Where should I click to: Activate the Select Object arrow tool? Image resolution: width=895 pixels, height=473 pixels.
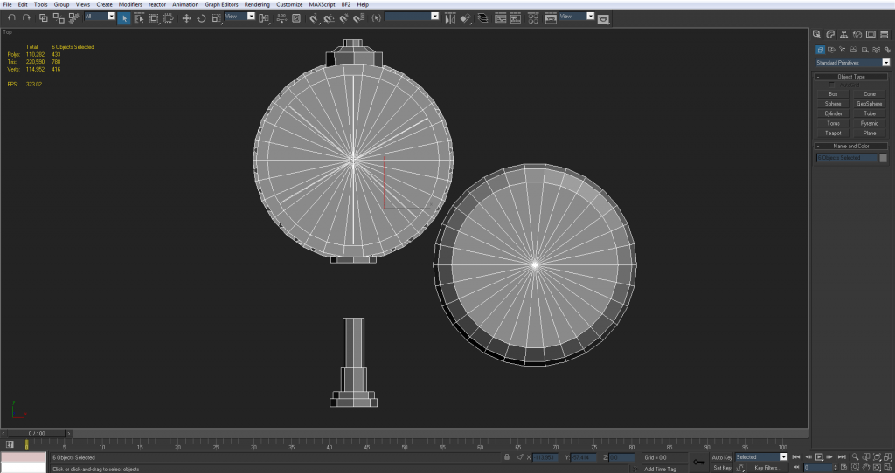(x=124, y=17)
